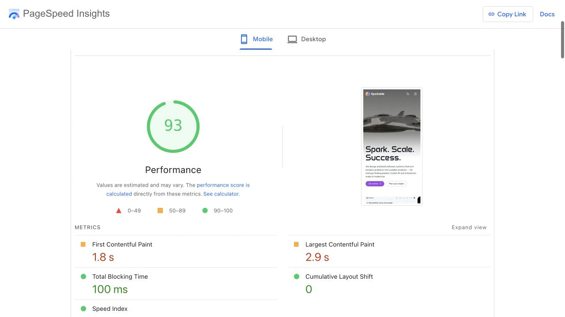Click the Sparkable page screenshot thumbnail
The height and width of the screenshot is (317, 565).
tap(392, 146)
